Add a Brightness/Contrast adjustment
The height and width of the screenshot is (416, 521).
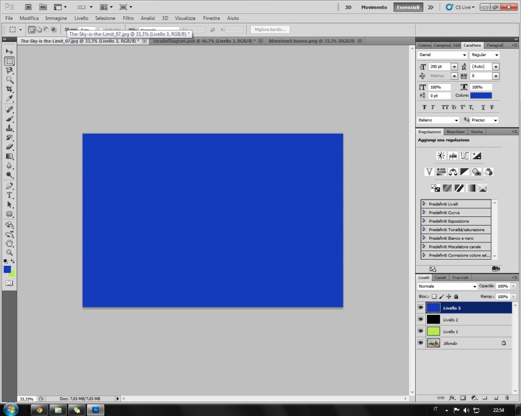[x=441, y=155]
